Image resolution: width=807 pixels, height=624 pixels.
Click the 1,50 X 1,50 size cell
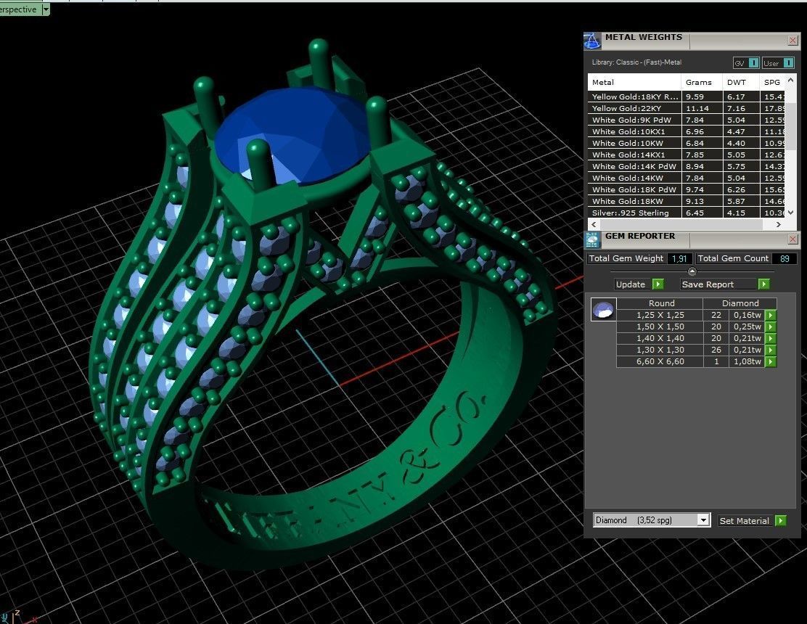[660, 327]
